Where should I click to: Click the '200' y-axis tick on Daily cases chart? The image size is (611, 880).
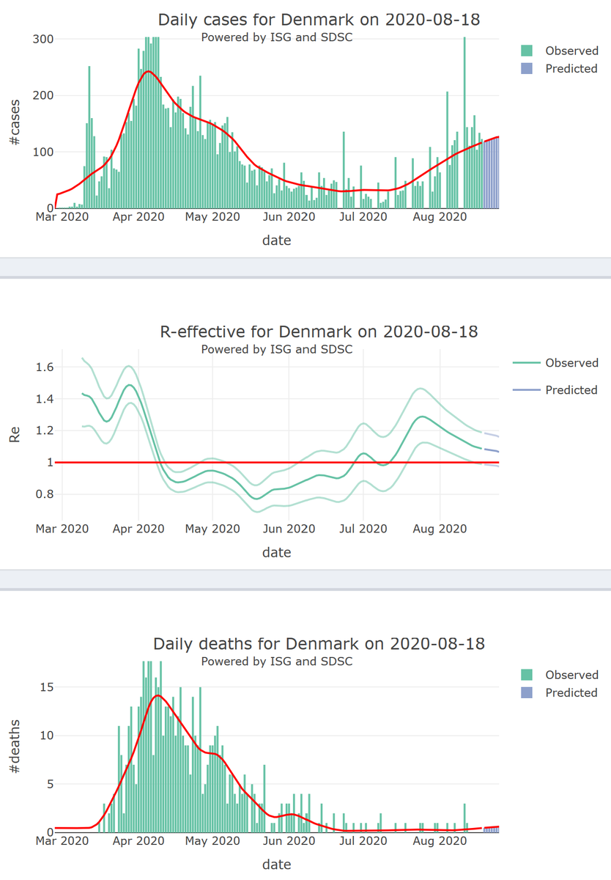click(42, 95)
